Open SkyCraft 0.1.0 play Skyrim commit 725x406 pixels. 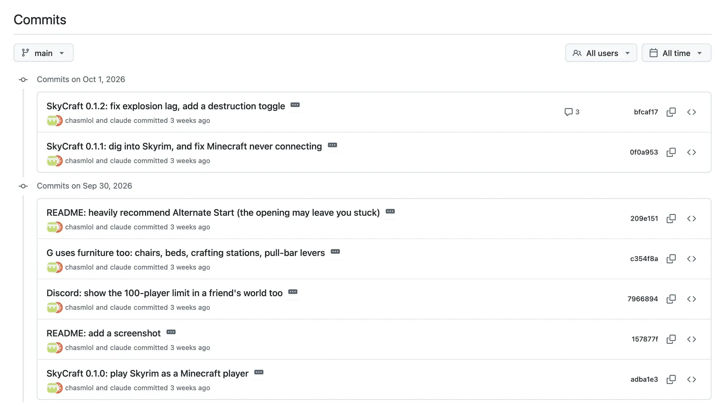coord(148,374)
